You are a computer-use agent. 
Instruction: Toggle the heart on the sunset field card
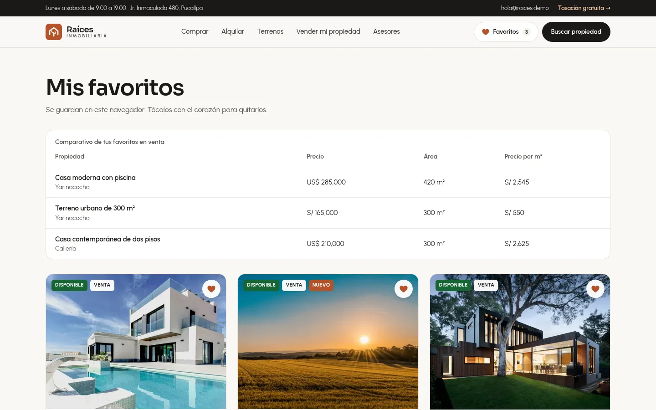[x=404, y=289]
